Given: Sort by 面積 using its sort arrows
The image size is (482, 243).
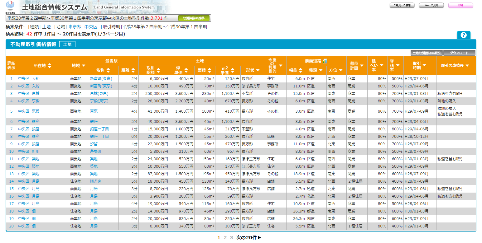Looking at the screenshot, I should [210, 70].
